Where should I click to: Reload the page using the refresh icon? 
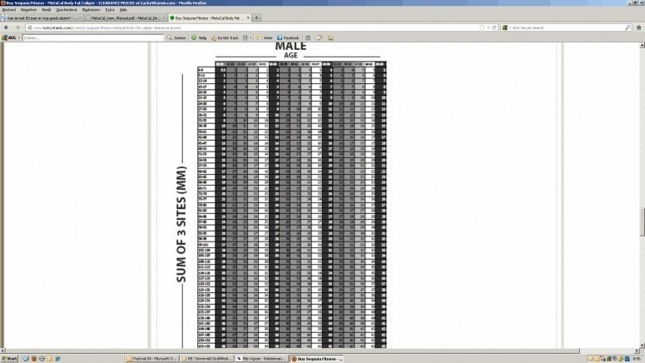(494, 27)
